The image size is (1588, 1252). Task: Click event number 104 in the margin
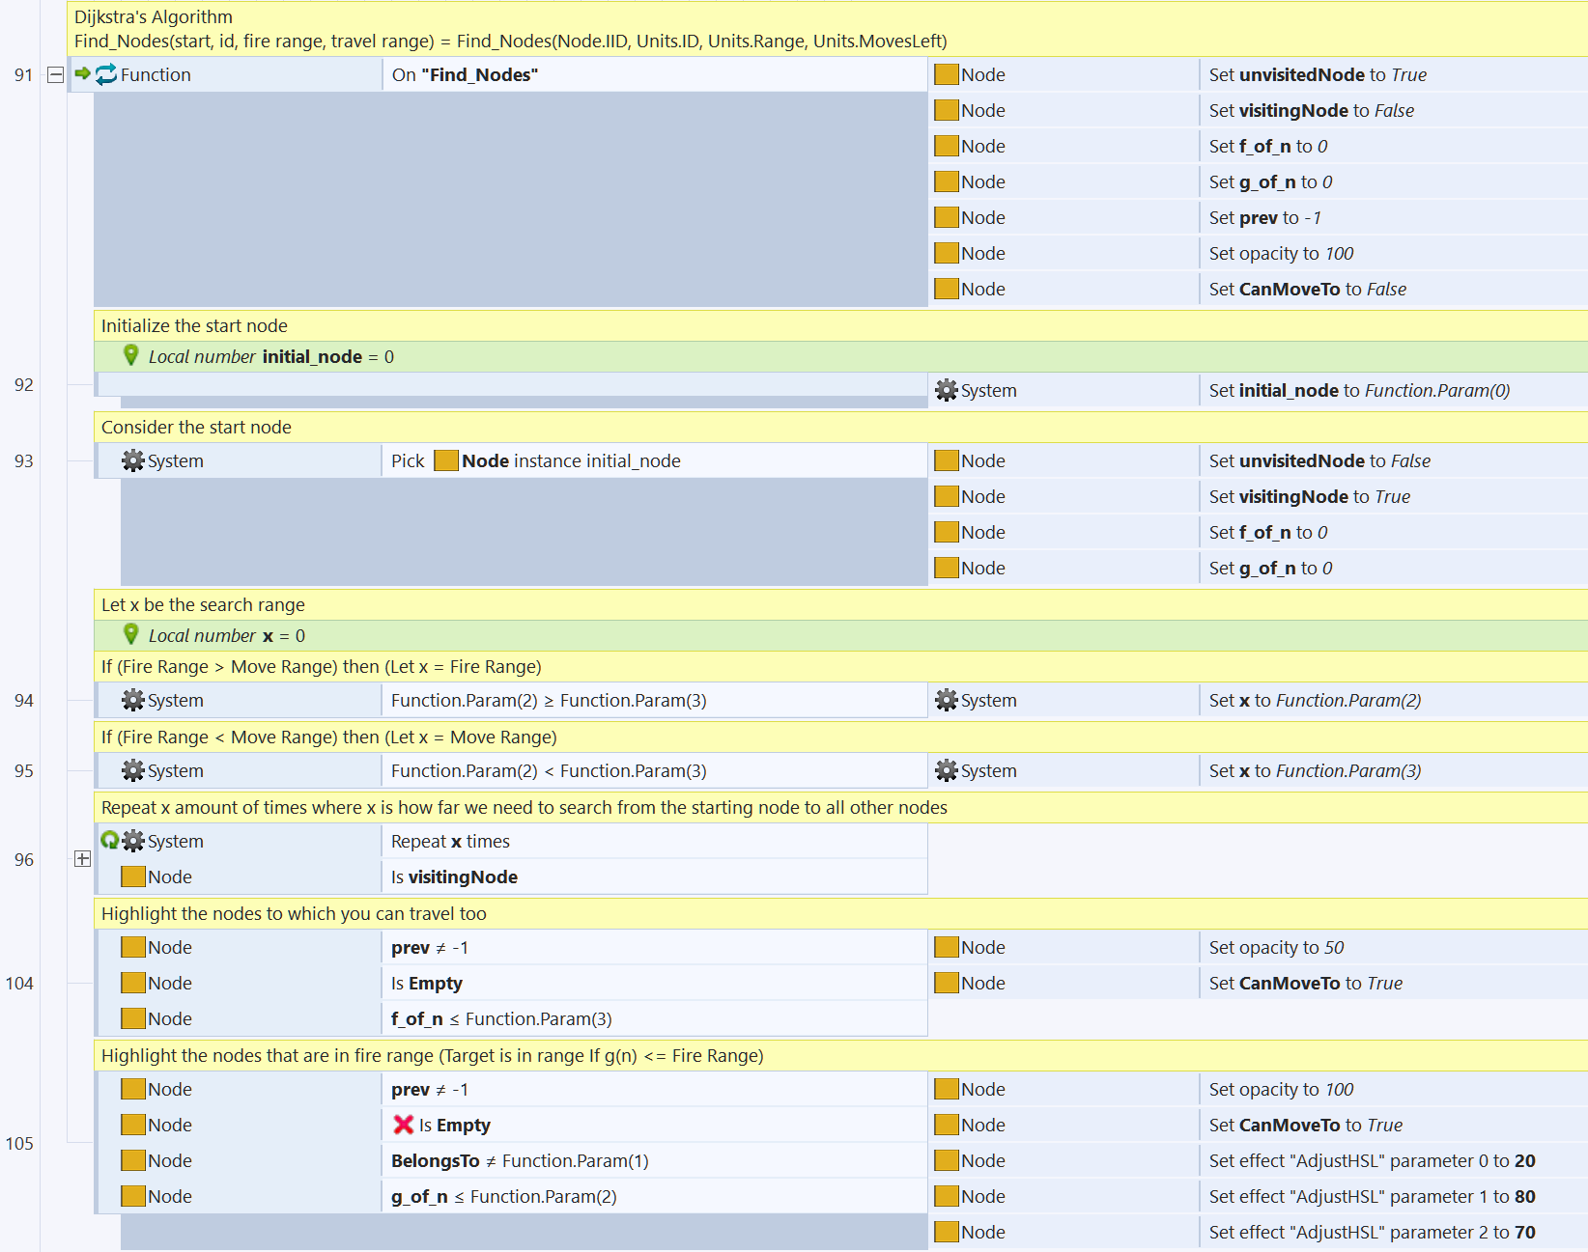pyautogui.click(x=19, y=983)
